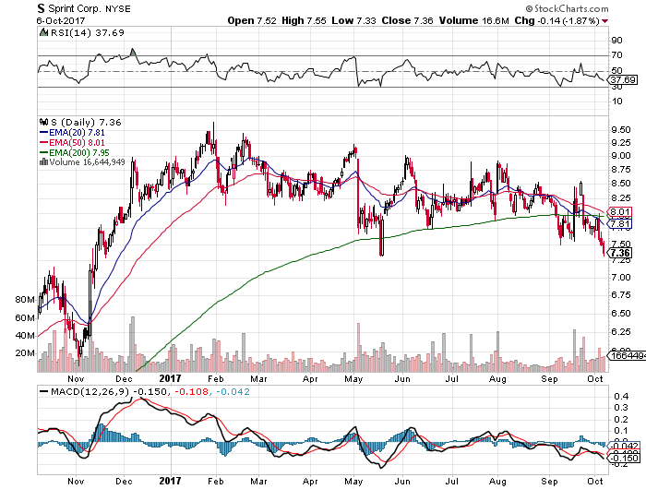Screen dimensions: 646x489
Task: Click the May label under the price chart
Action: point(353,378)
